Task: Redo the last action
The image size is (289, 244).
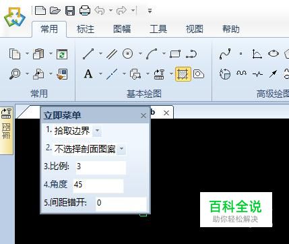Action: pos(121,11)
